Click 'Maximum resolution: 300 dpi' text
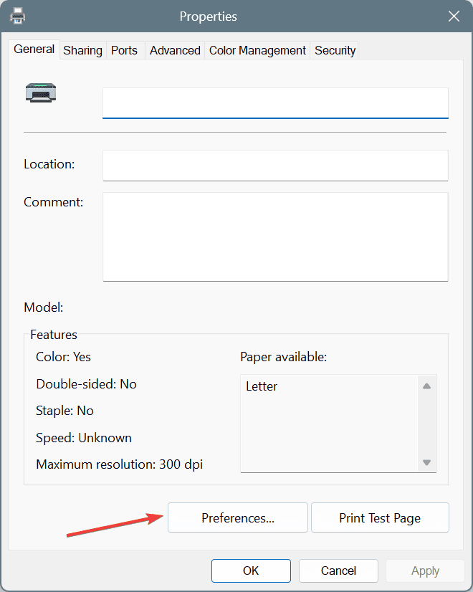The image size is (473, 592). point(119,464)
